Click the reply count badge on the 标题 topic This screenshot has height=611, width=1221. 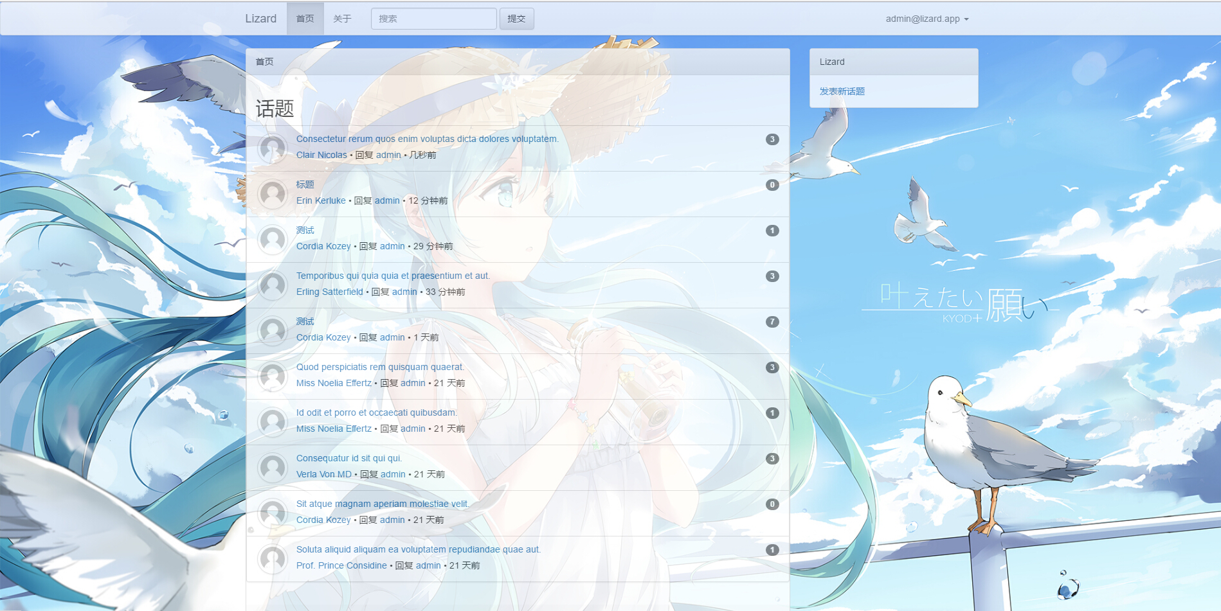772,185
